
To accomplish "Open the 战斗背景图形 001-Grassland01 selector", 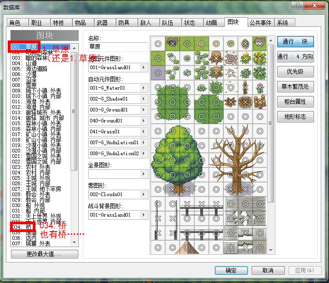I will tap(118, 215).
